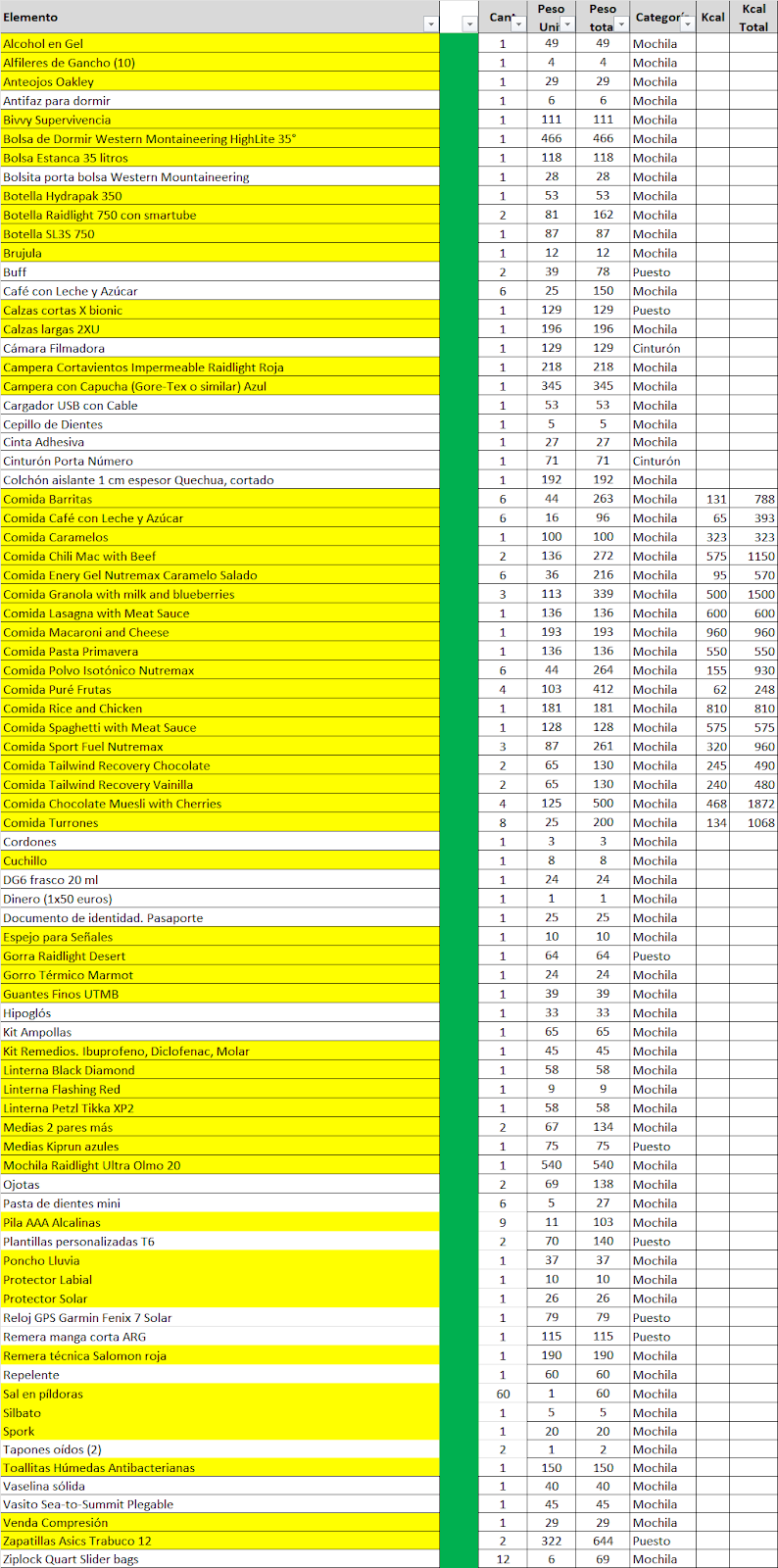Select 'Vasito Sea-to-Summit Plegable' cell
Viewport: 778px width, 1568px height.
click(x=219, y=1504)
